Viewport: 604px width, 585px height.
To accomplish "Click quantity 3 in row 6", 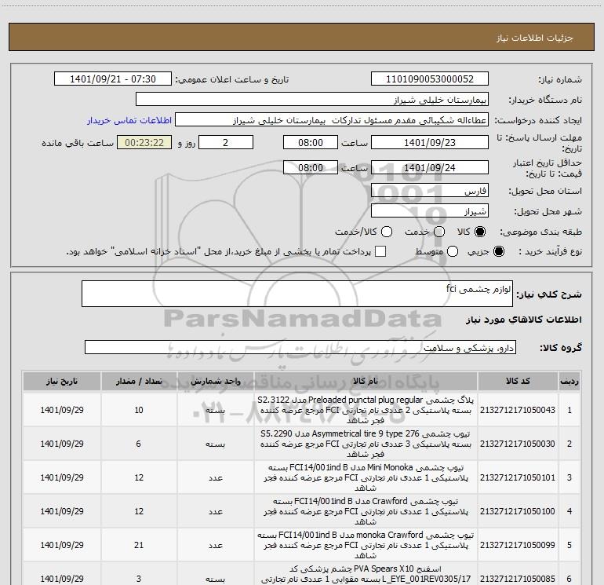I will point(138,579).
